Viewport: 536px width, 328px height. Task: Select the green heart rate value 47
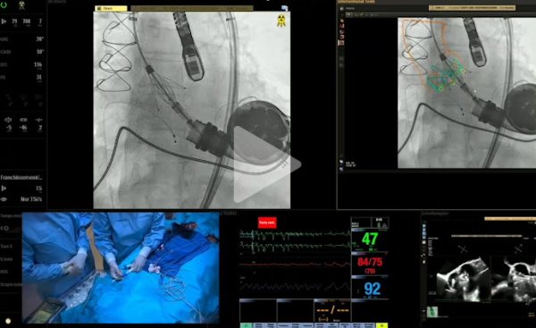370,240
